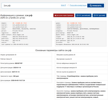Screen dimensions: 108x101
Task: Select the Регистратор домена BEGET-RF row
Action: tap(26, 63)
